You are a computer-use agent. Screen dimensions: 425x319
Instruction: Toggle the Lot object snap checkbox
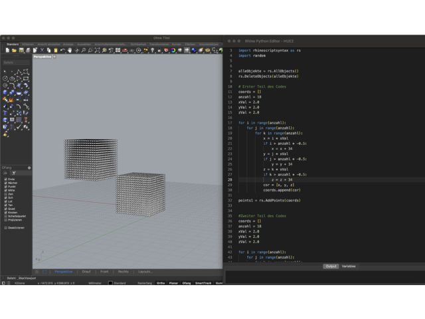tap(6, 201)
